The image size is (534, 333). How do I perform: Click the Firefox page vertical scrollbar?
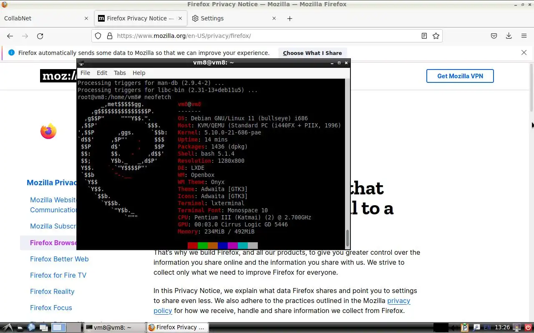(x=531, y=87)
